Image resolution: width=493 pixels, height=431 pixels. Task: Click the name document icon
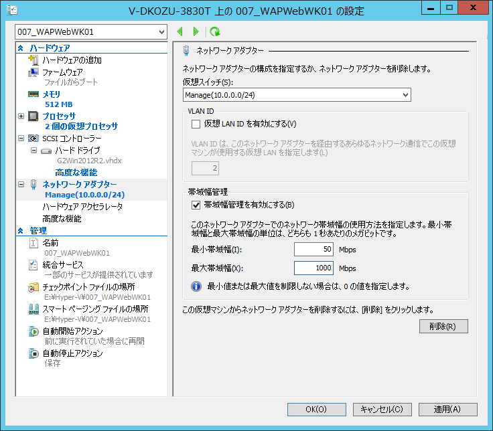coord(33,243)
